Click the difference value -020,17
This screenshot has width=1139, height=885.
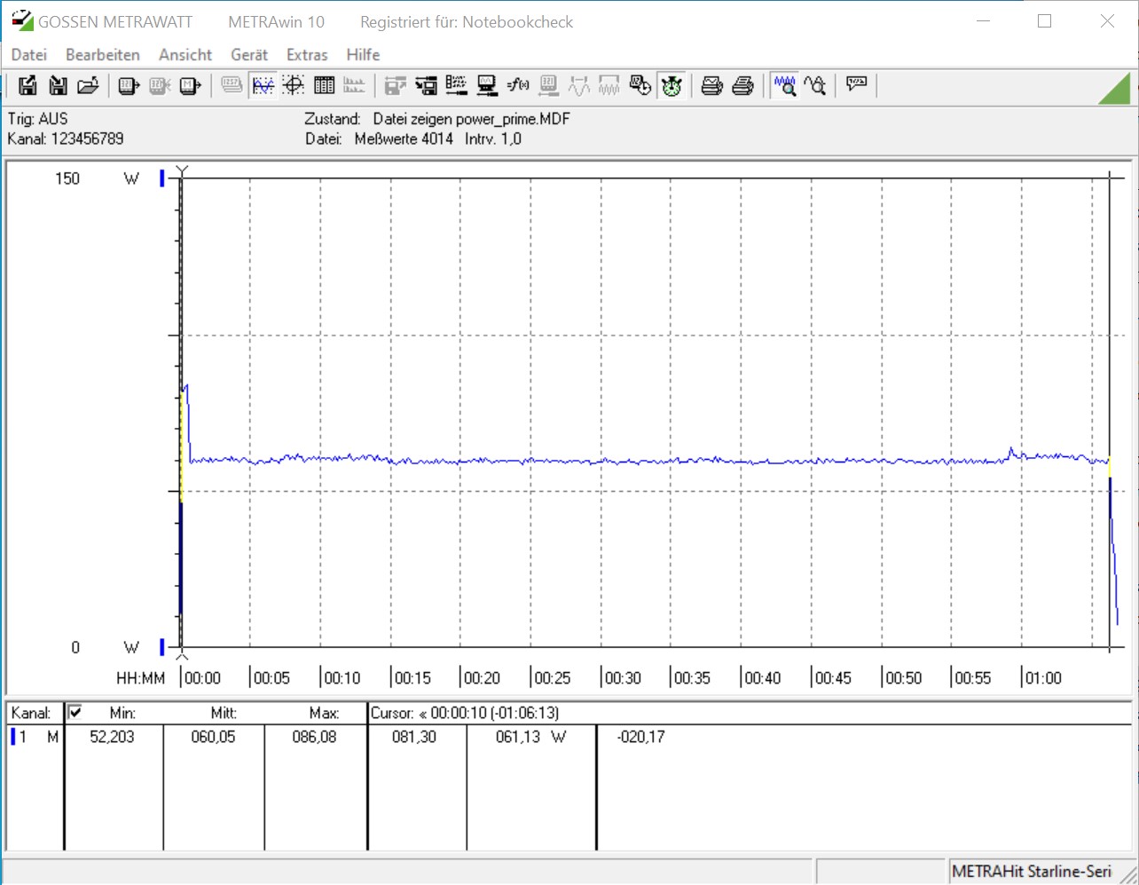(640, 737)
